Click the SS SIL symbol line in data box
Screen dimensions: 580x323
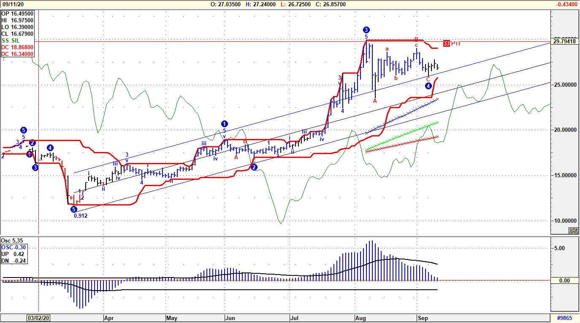[11, 40]
